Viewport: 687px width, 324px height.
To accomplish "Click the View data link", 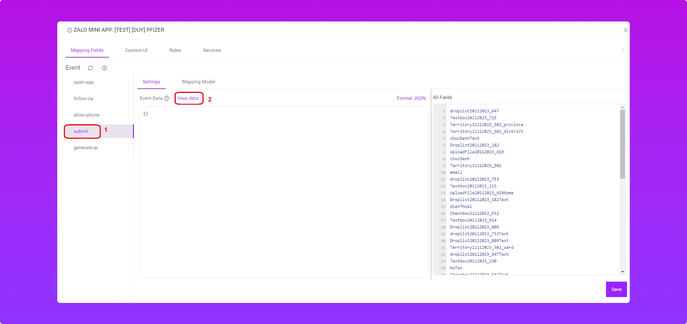I will [188, 98].
